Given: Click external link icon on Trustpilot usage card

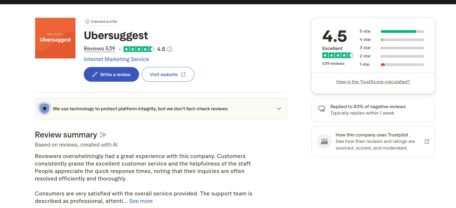Looking at the screenshot, I should [x=427, y=142].
